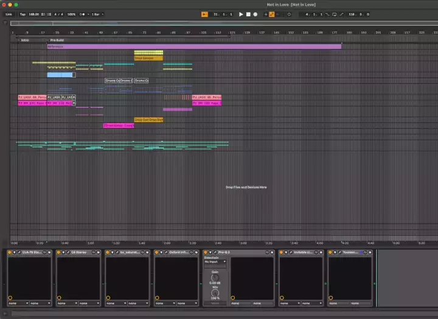Adjust the Pro-Q 3 Gain knob
The image size is (438, 319).
[x=215, y=278]
